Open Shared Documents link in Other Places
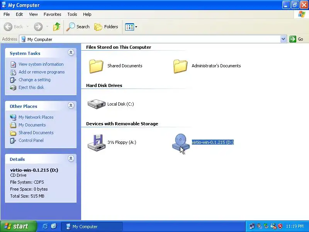The height and width of the screenshot is (232, 309). [x=36, y=133]
